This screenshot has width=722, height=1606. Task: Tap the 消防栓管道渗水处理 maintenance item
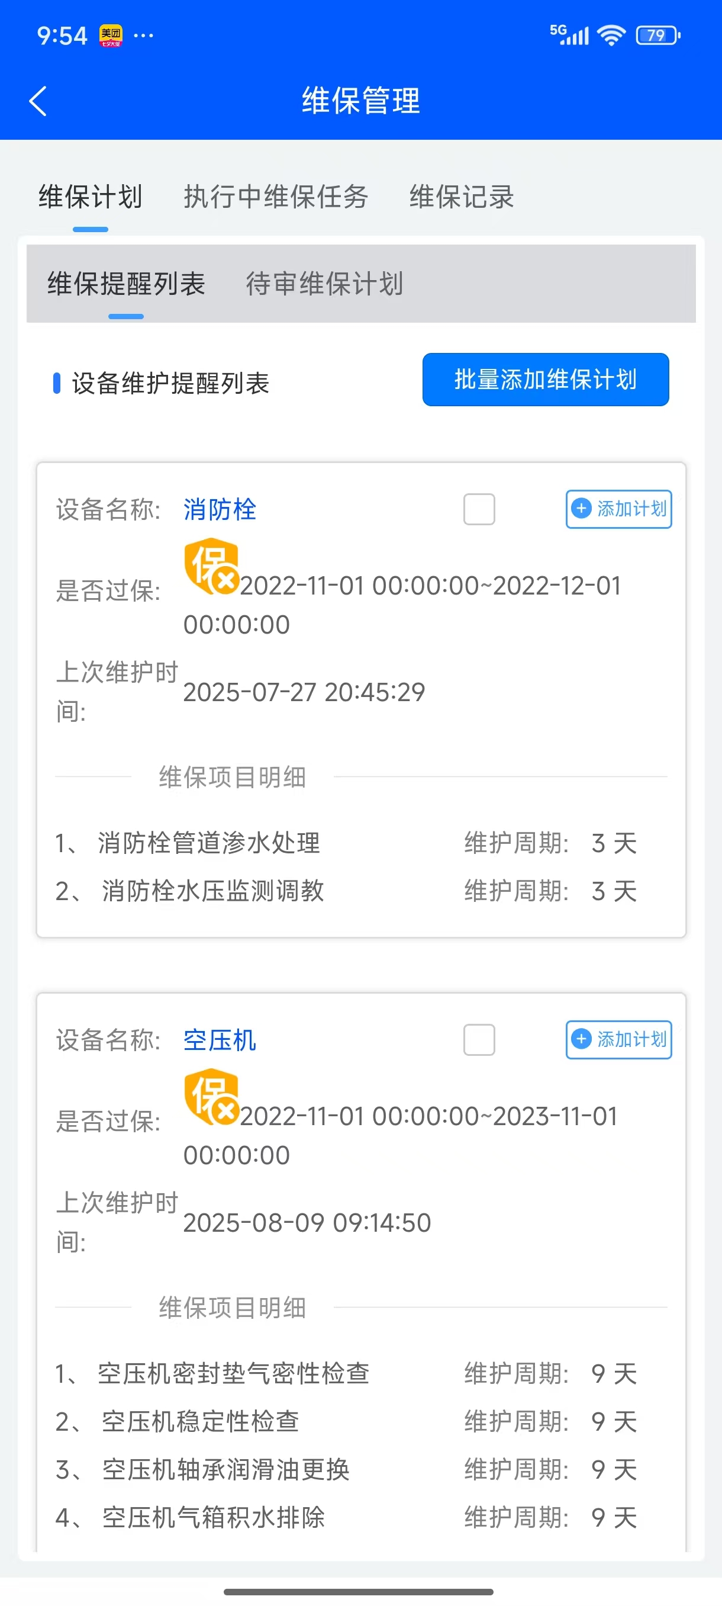click(209, 843)
